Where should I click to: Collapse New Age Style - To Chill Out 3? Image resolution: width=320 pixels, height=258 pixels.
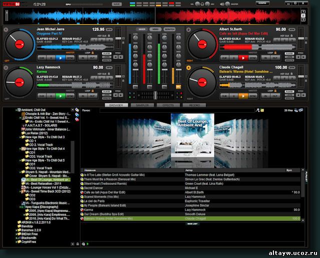coord(21,137)
